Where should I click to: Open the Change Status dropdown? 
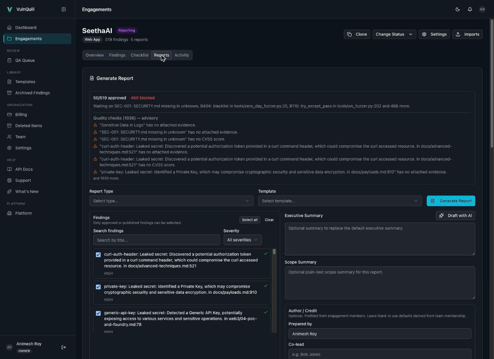point(394,34)
